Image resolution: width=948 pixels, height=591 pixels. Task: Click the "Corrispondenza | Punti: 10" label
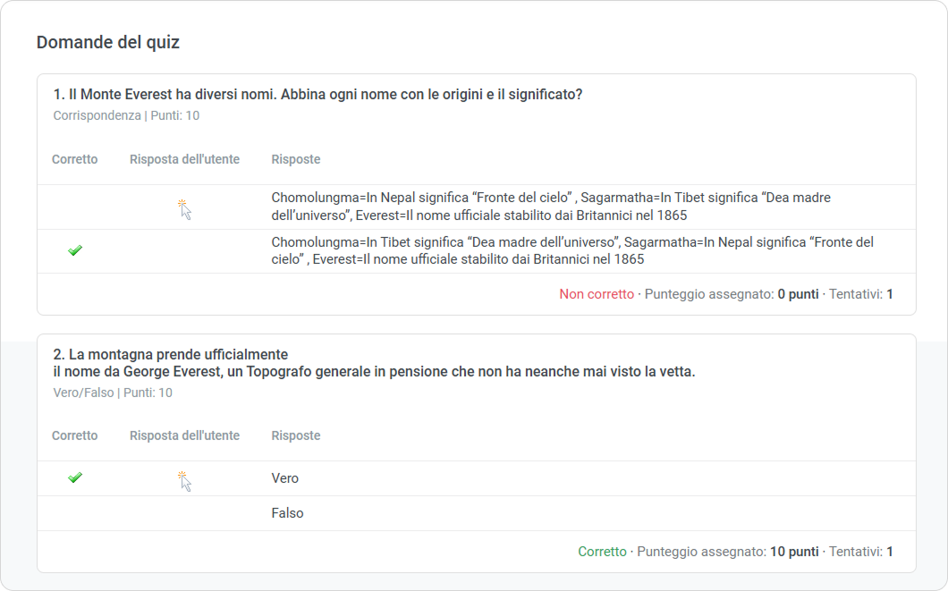pyautogui.click(x=126, y=115)
